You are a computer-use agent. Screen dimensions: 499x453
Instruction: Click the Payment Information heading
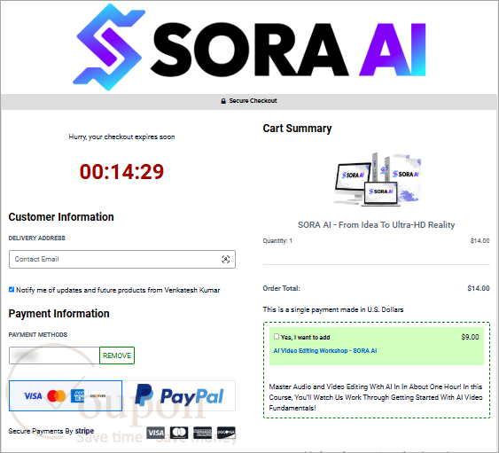pos(58,314)
